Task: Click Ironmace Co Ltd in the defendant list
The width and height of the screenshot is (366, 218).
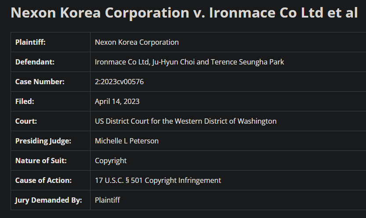Action: click(122, 62)
